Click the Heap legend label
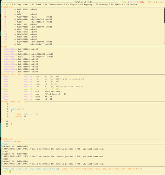The width and height of the screenshot is (165, 175). tap(124, 2)
